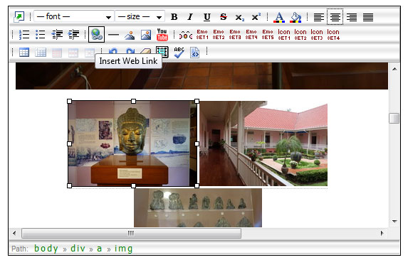Open Icon SET2 picker
Screen dimensions: 408x260
(x=300, y=35)
